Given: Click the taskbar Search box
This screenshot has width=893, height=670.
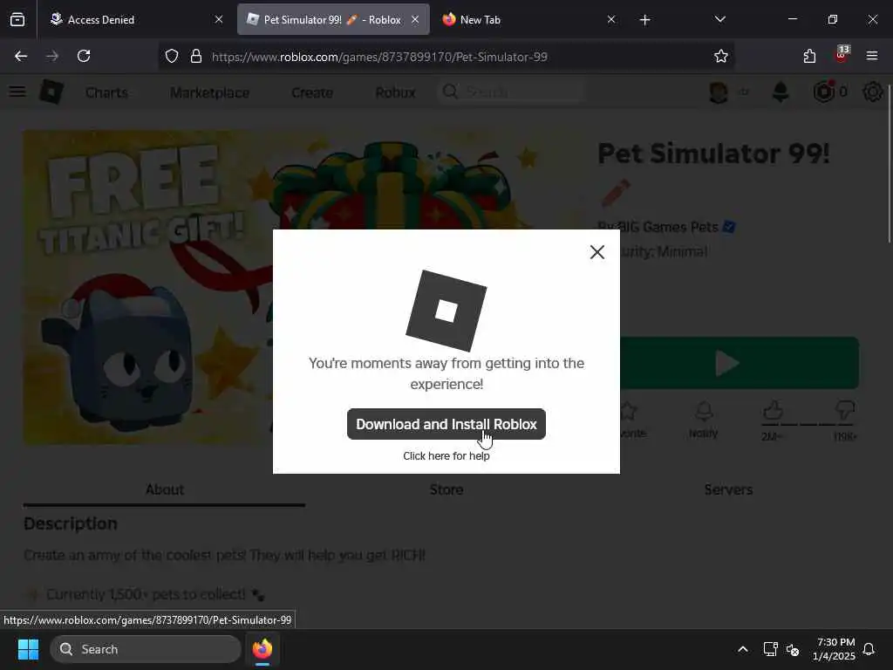Looking at the screenshot, I should pos(146,649).
